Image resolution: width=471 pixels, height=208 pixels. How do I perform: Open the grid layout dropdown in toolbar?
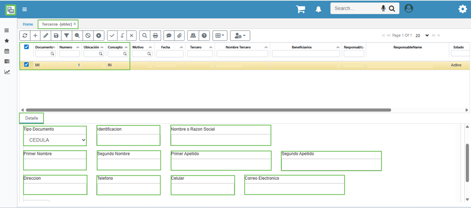[x=220, y=36]
